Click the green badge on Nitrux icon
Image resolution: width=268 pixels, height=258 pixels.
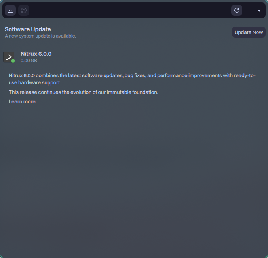coord(13,61)
